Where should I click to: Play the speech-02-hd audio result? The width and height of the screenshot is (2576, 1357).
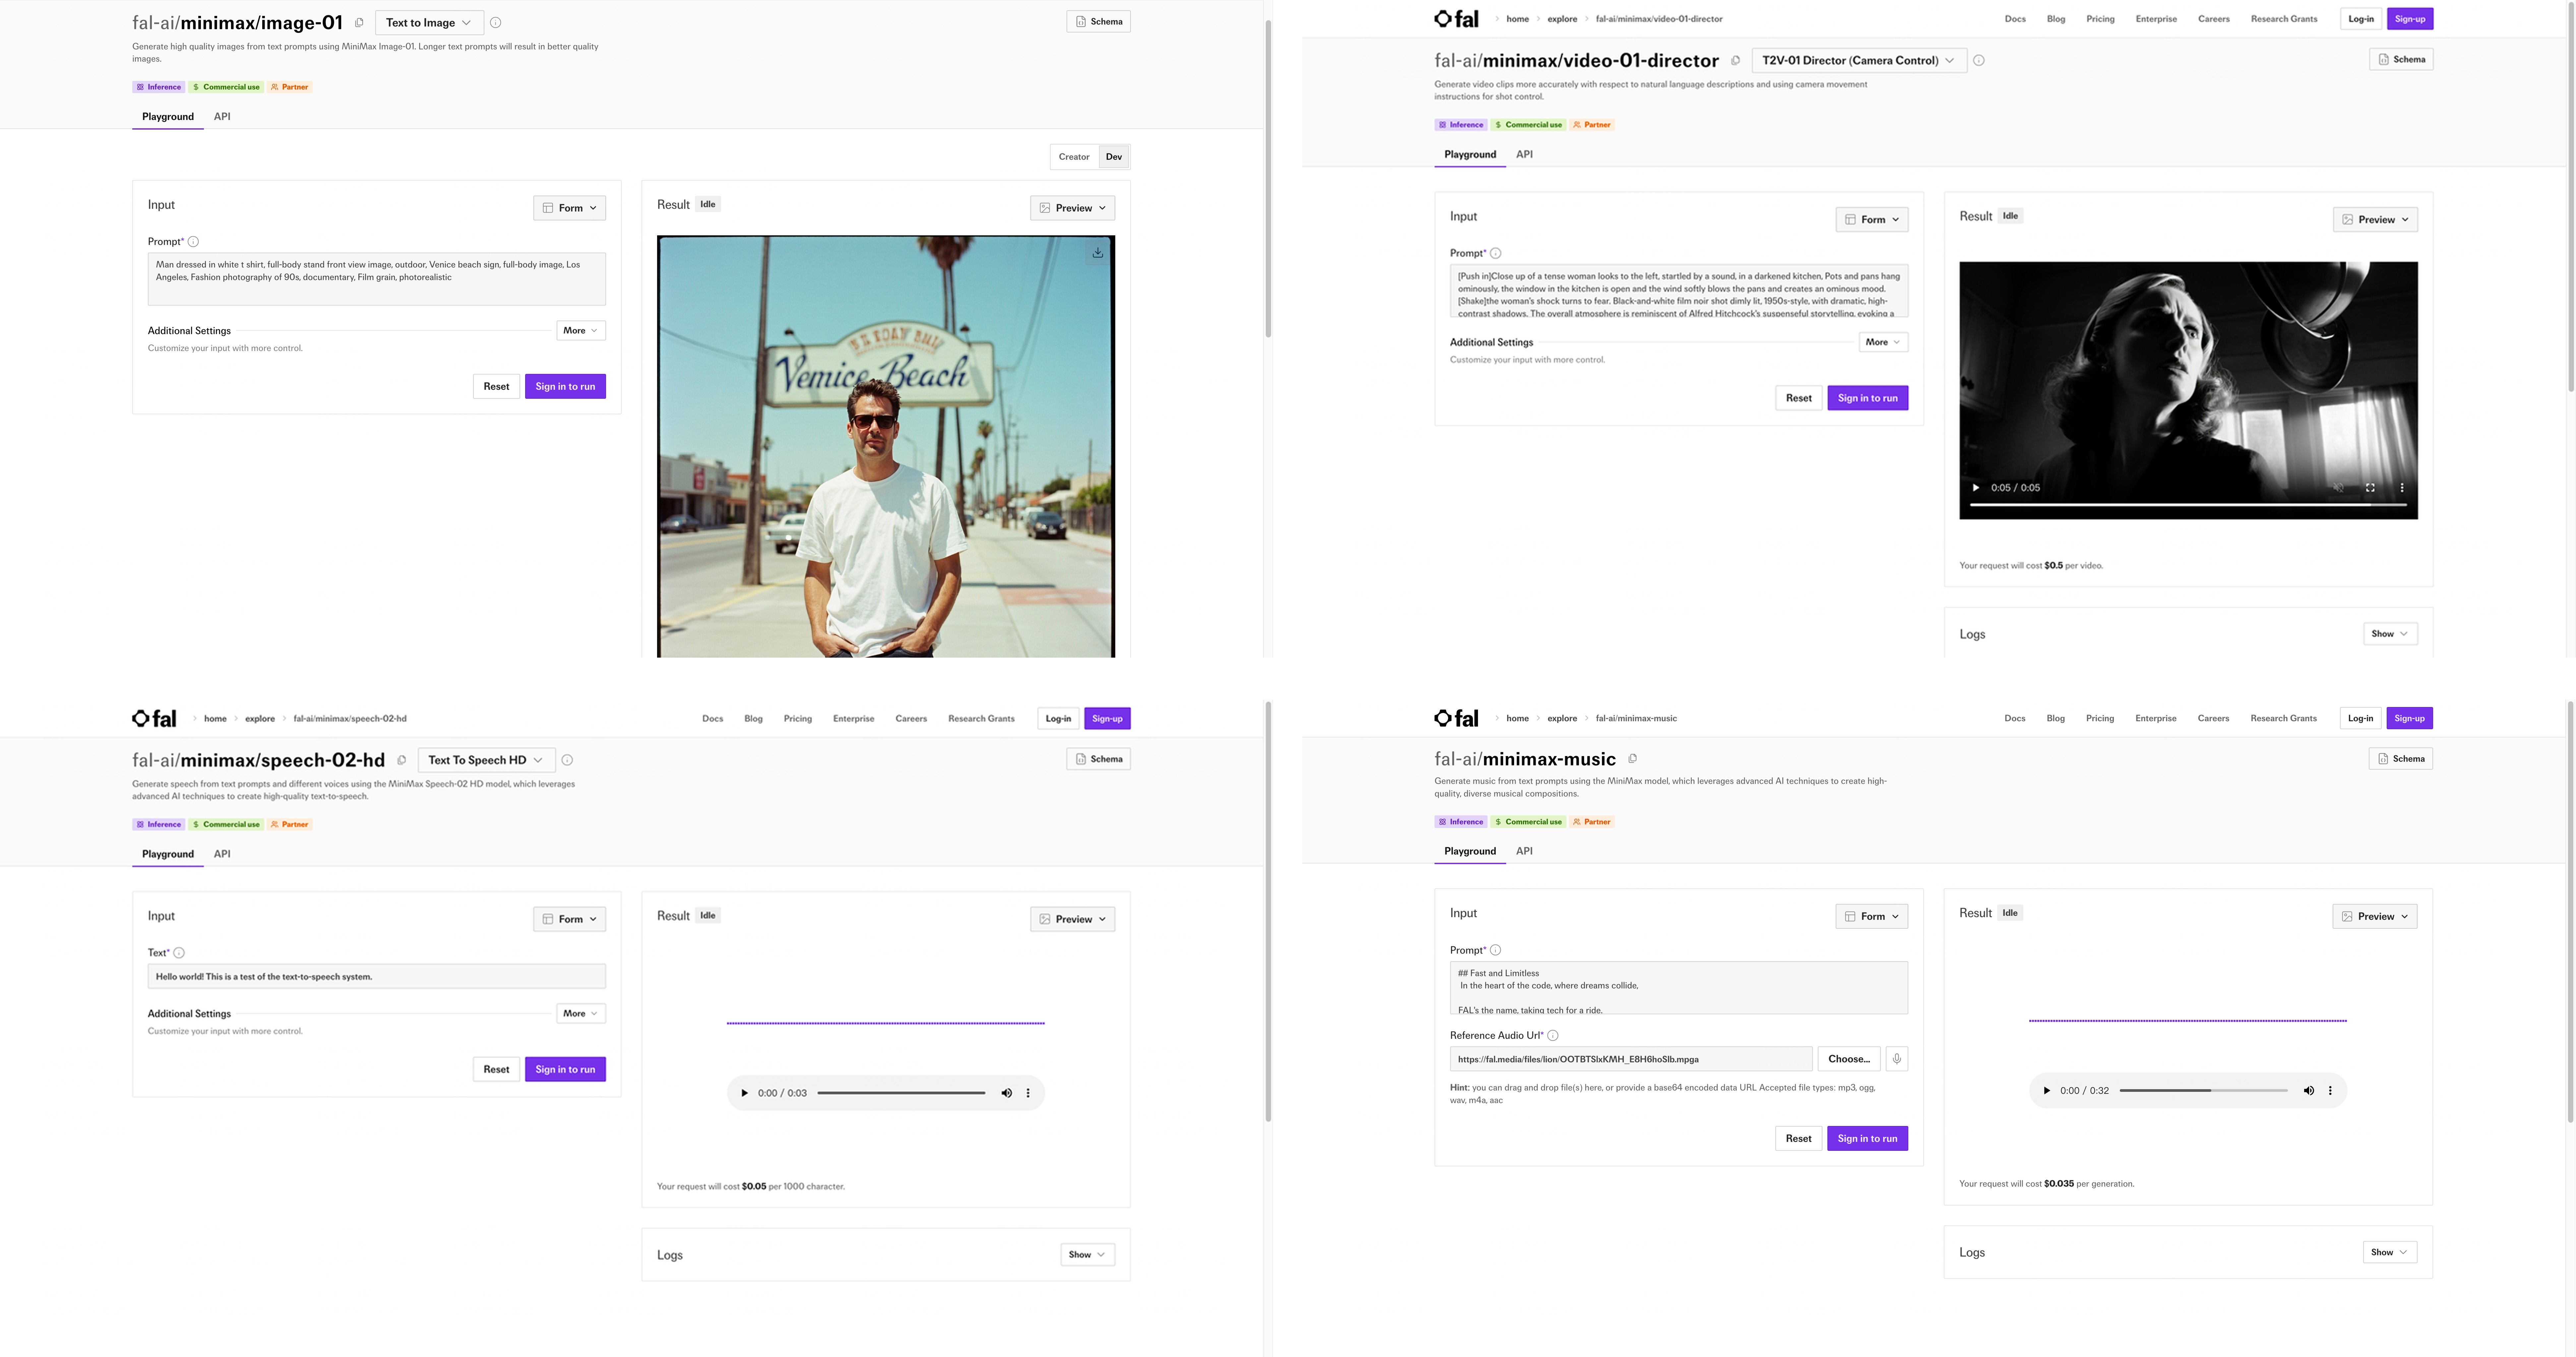pyautogui.click(x=744, y=1093)
